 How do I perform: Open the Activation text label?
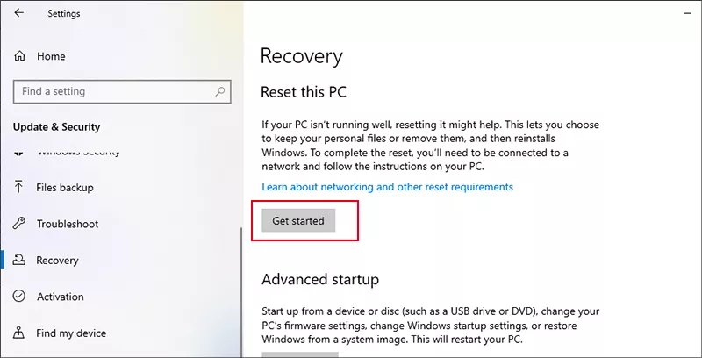click(x=61, y=297)
